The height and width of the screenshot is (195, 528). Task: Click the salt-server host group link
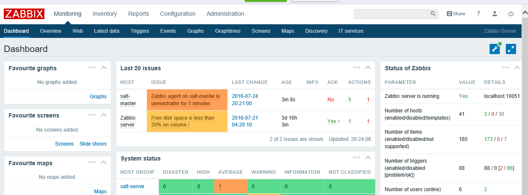point(132,186)
